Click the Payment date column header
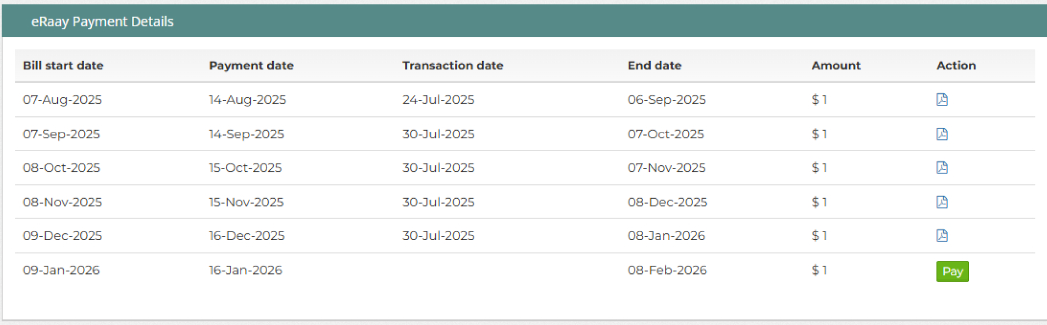The height and width of the screenshot is (325, 1047). 251,65
